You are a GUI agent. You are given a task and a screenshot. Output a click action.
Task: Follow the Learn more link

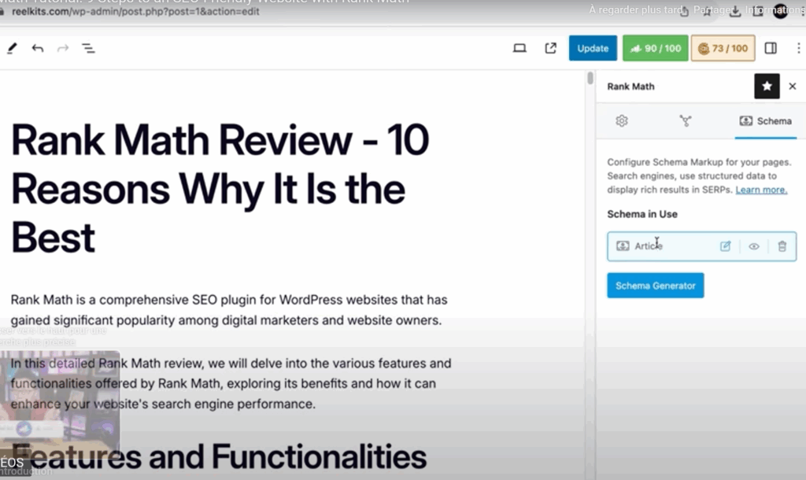(761, 190)
